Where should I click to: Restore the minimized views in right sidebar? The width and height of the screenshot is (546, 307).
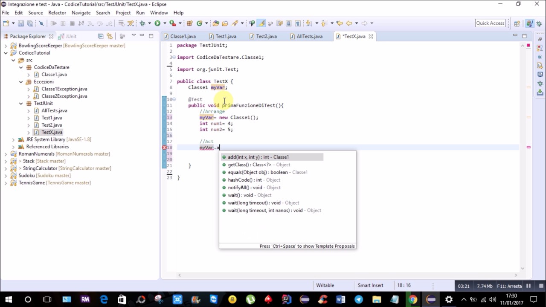(540, 39)
